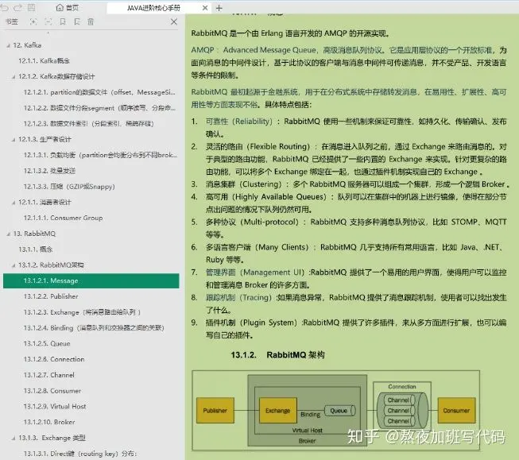Viewport: 519px width, 460px height.
Task: Collapse 13.1.2. RabbitMQ架构 node
Action: pyautogui.click(x=14, y=265)
